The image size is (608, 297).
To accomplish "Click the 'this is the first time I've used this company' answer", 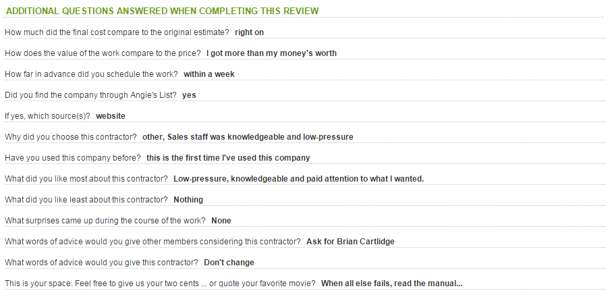I will [x=228, y=158].
